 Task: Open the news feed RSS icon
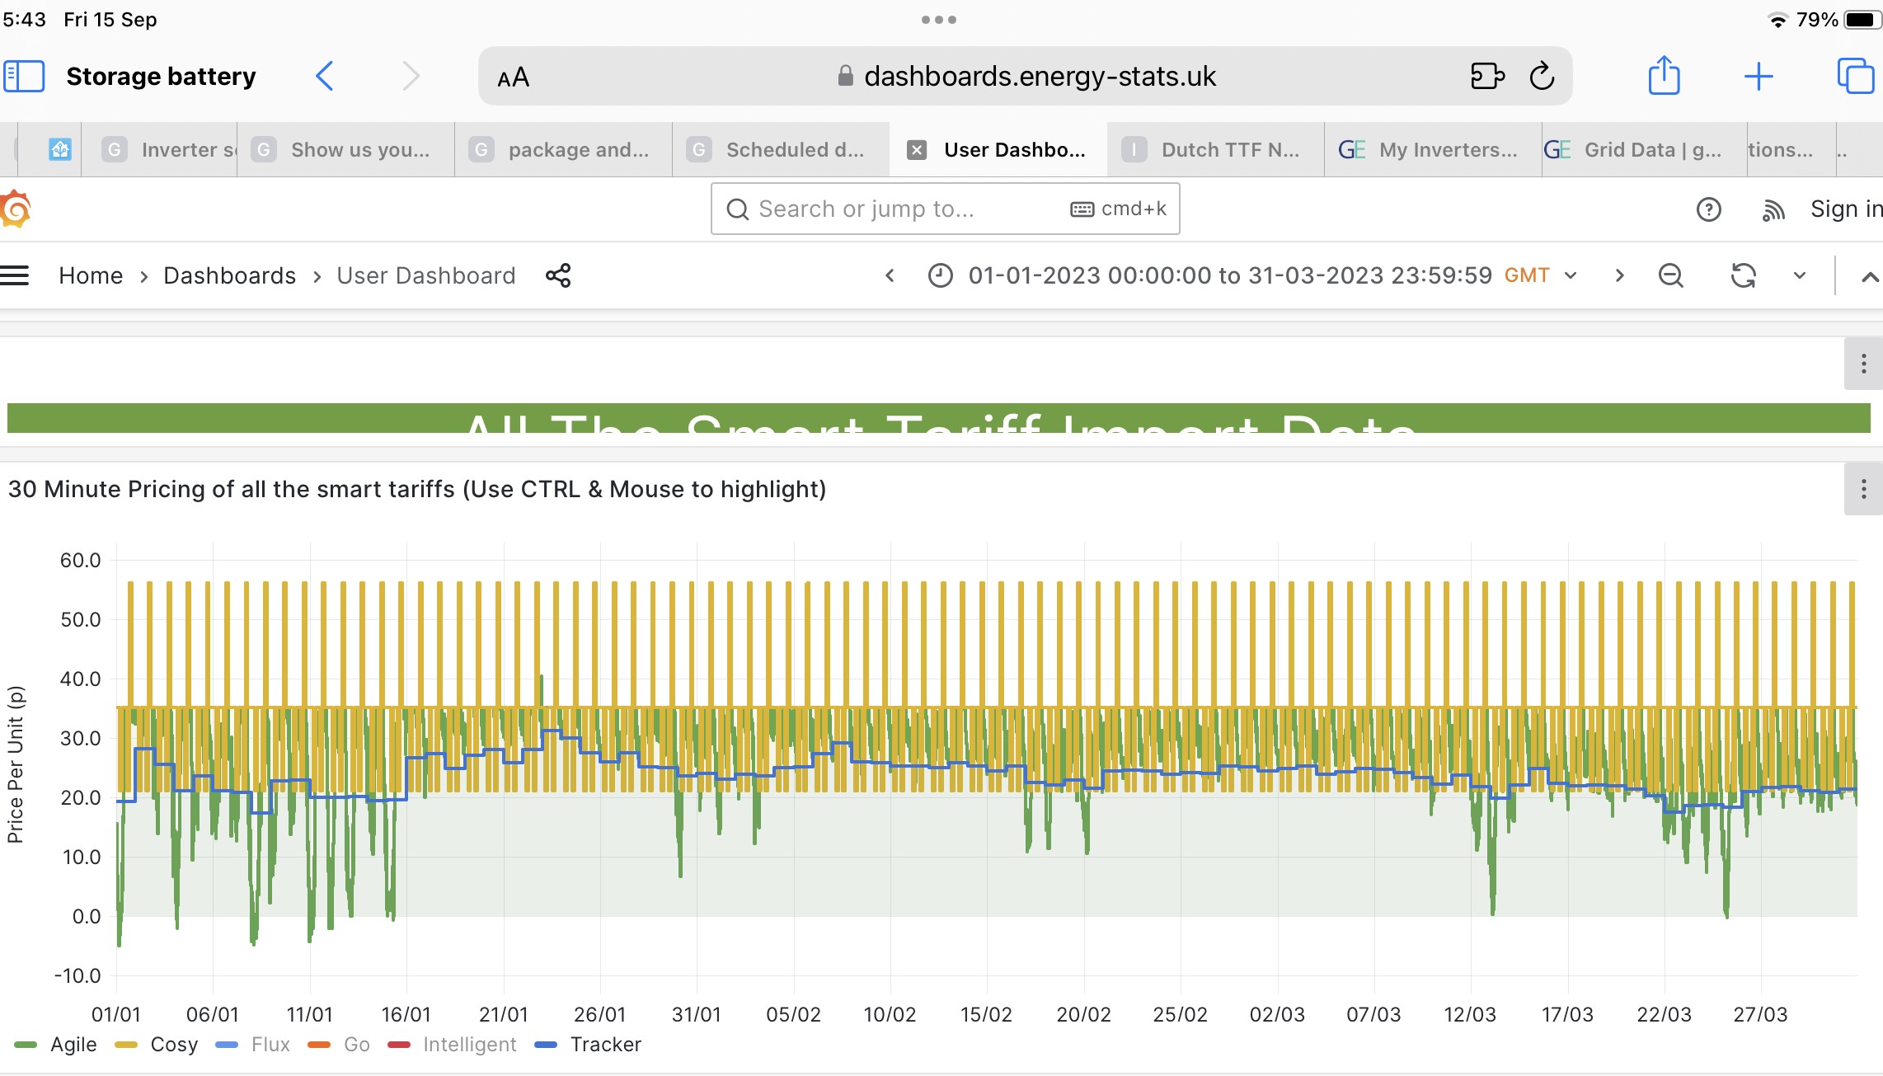point(1773,209)
